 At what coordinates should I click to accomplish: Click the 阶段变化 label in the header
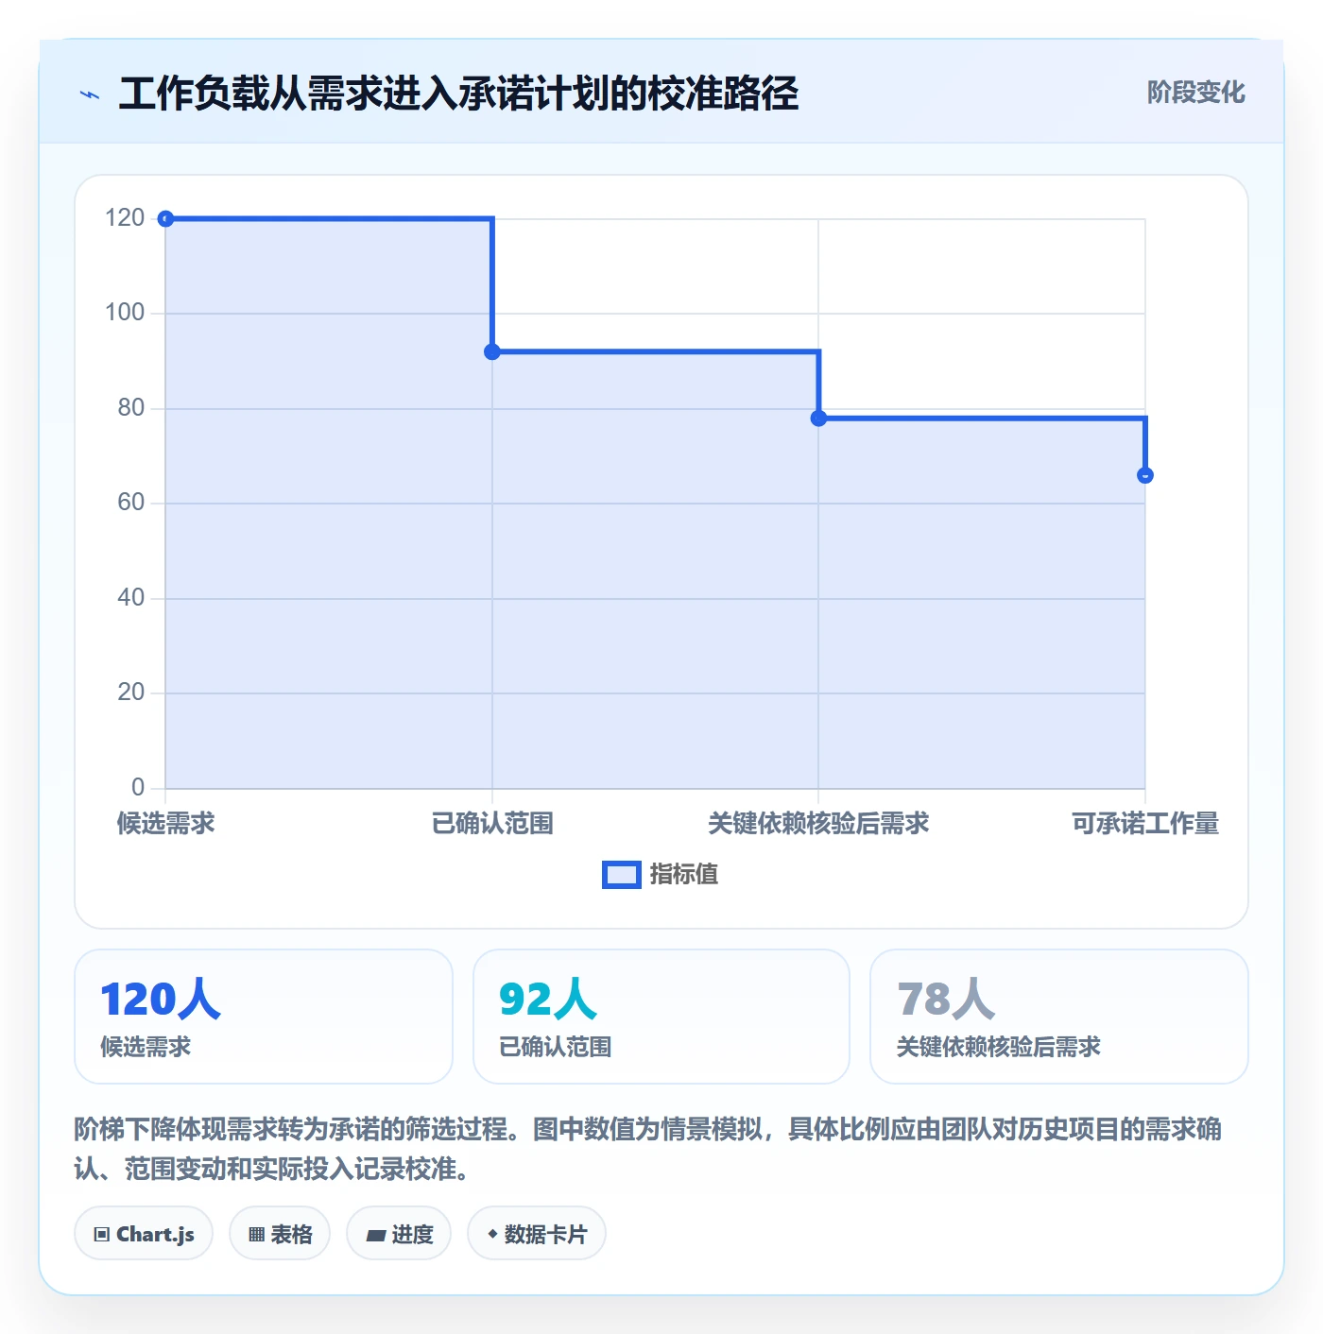point(1195,93)
